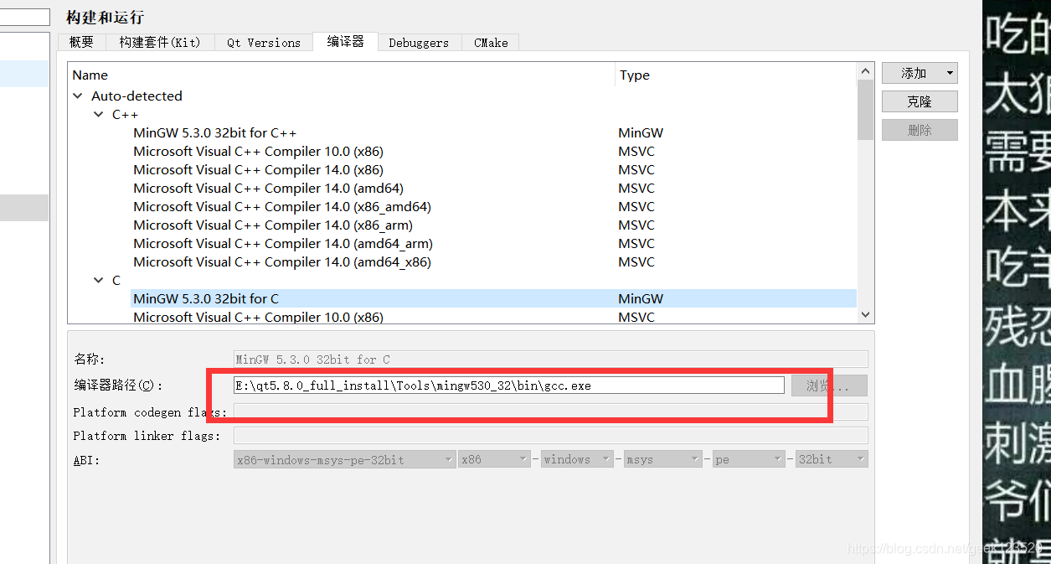Collapse the Auto-detected tree node
Screen dimensions: 1051x564
(x=78, y=96)
